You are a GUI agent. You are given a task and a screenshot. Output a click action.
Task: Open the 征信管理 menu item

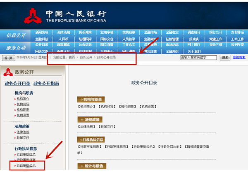(x=172, y=39)
